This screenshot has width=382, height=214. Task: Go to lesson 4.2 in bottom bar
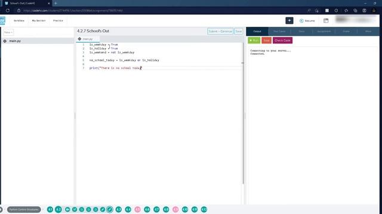(x=58, y=209)
